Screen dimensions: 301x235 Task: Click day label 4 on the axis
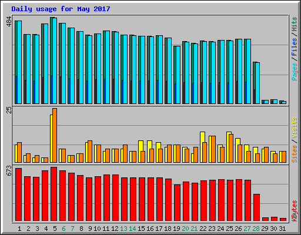[46, 229]
